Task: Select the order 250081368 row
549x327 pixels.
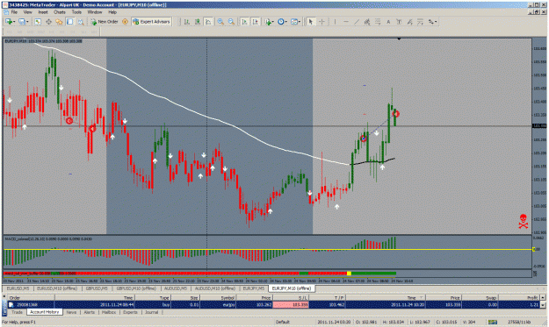Action: (273, 304)
